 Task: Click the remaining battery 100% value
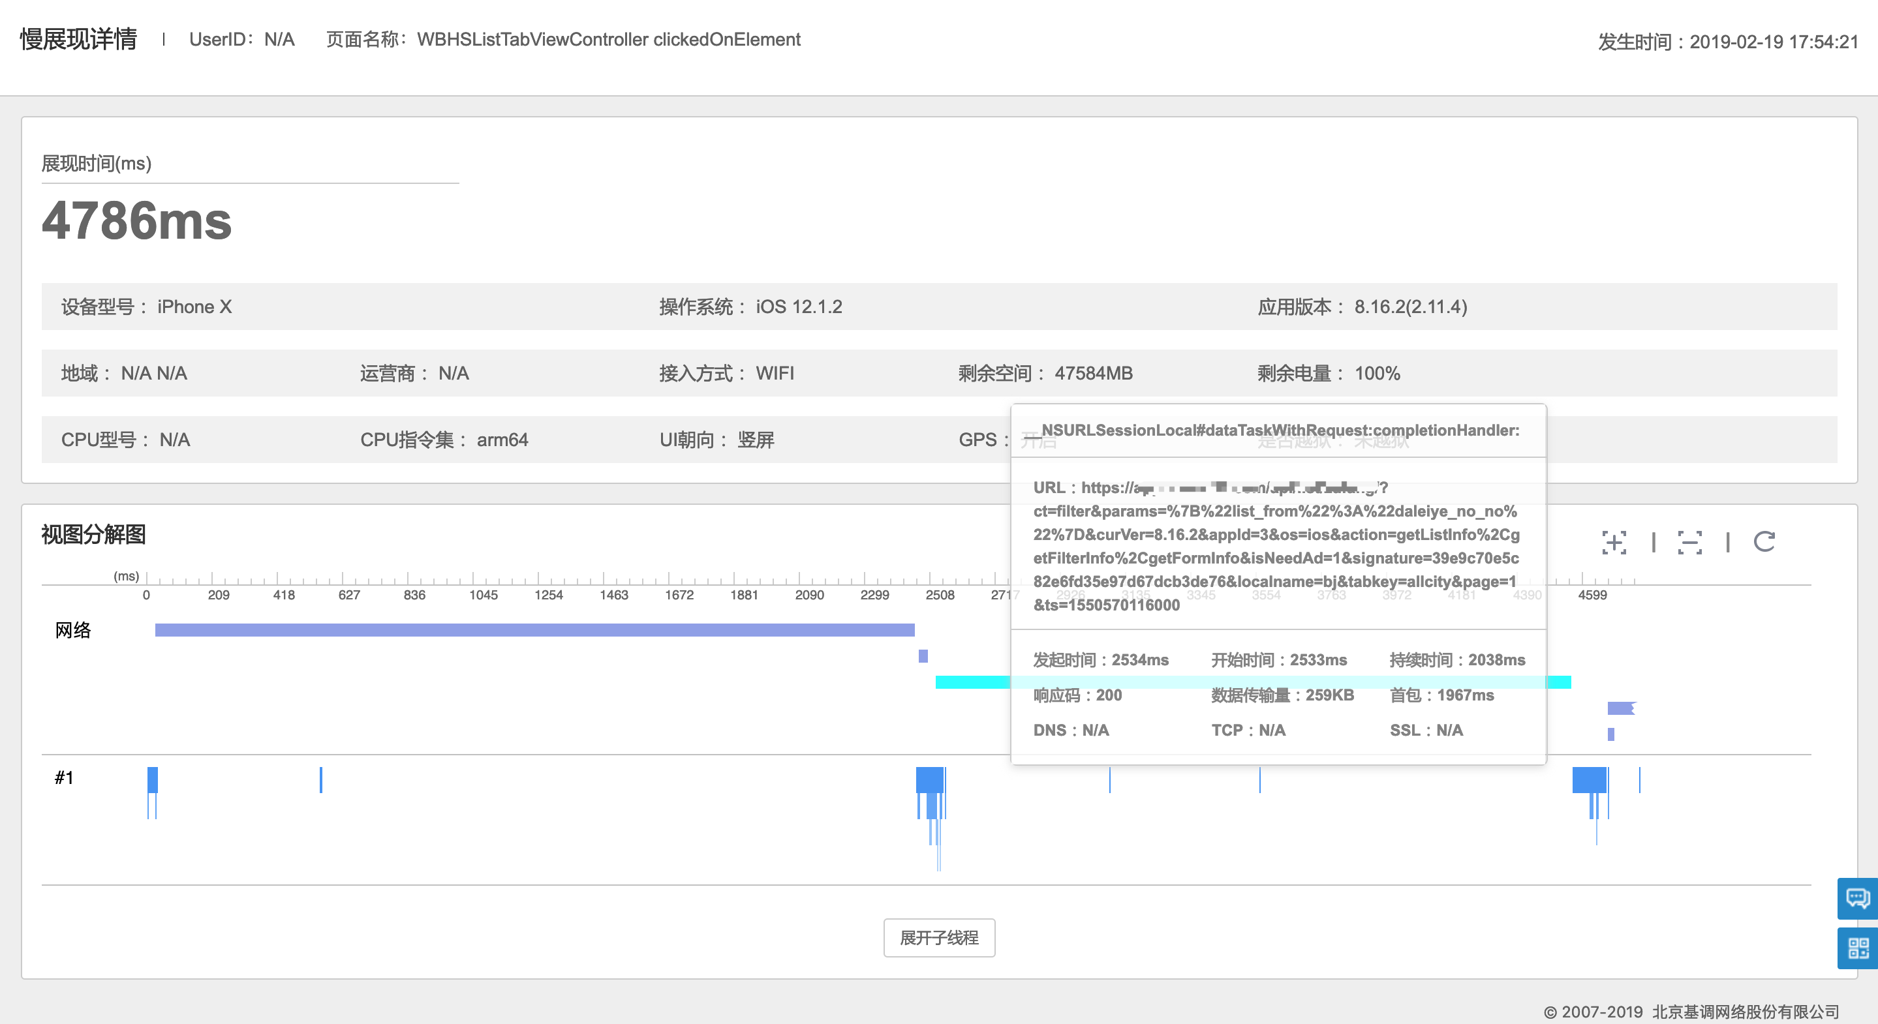tap(1376, 373)
